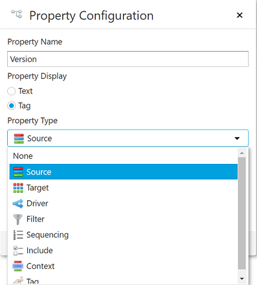Choose Filter in the dropdown list
Viewport: 257px width, 285px height.
pos(124,219)
